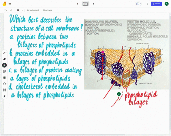Click Clear frame button

[47, 10]
